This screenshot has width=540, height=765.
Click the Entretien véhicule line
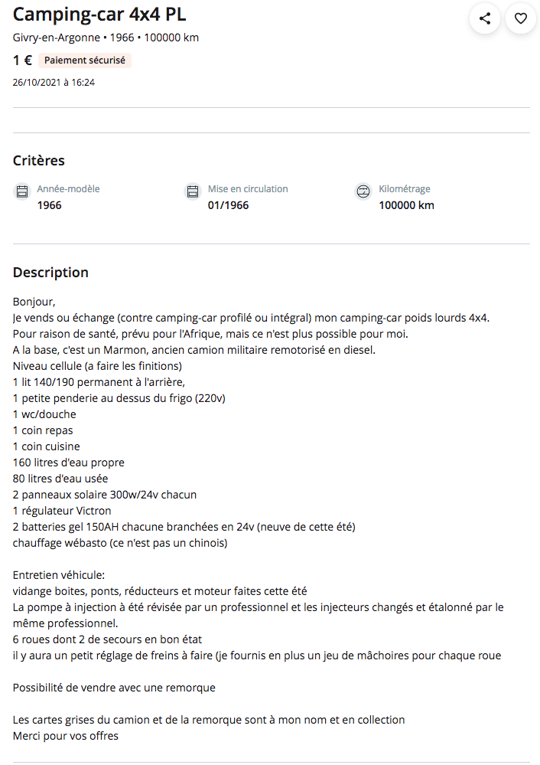pyautogui.click(x=59, y=575)
